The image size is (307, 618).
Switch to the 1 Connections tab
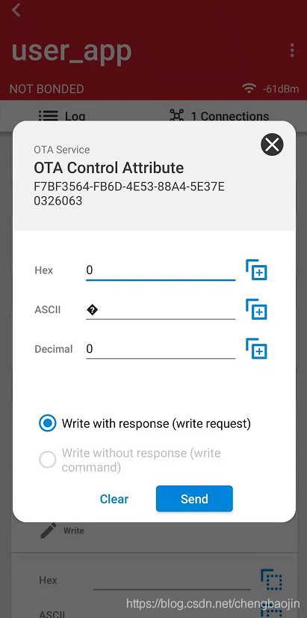pos(220,116)
